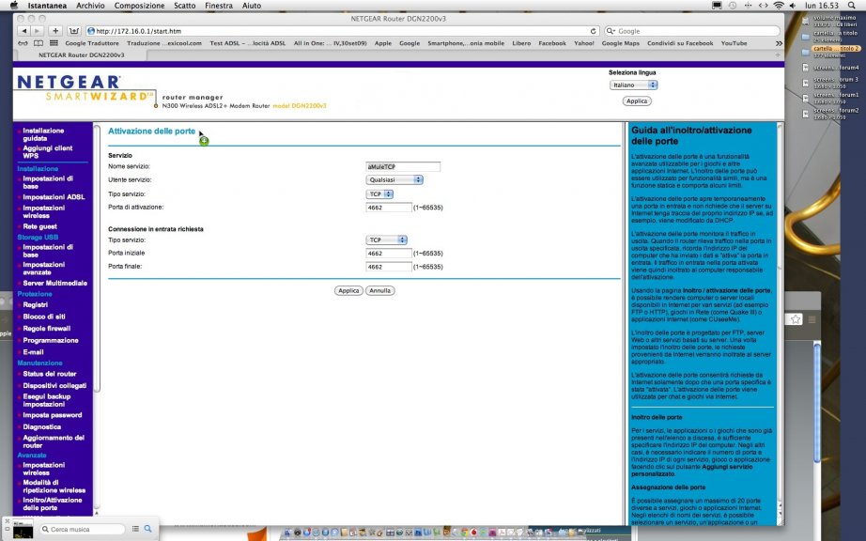866x541 pixels.
Task: Open the Aiuto menu
Action: 252,6
